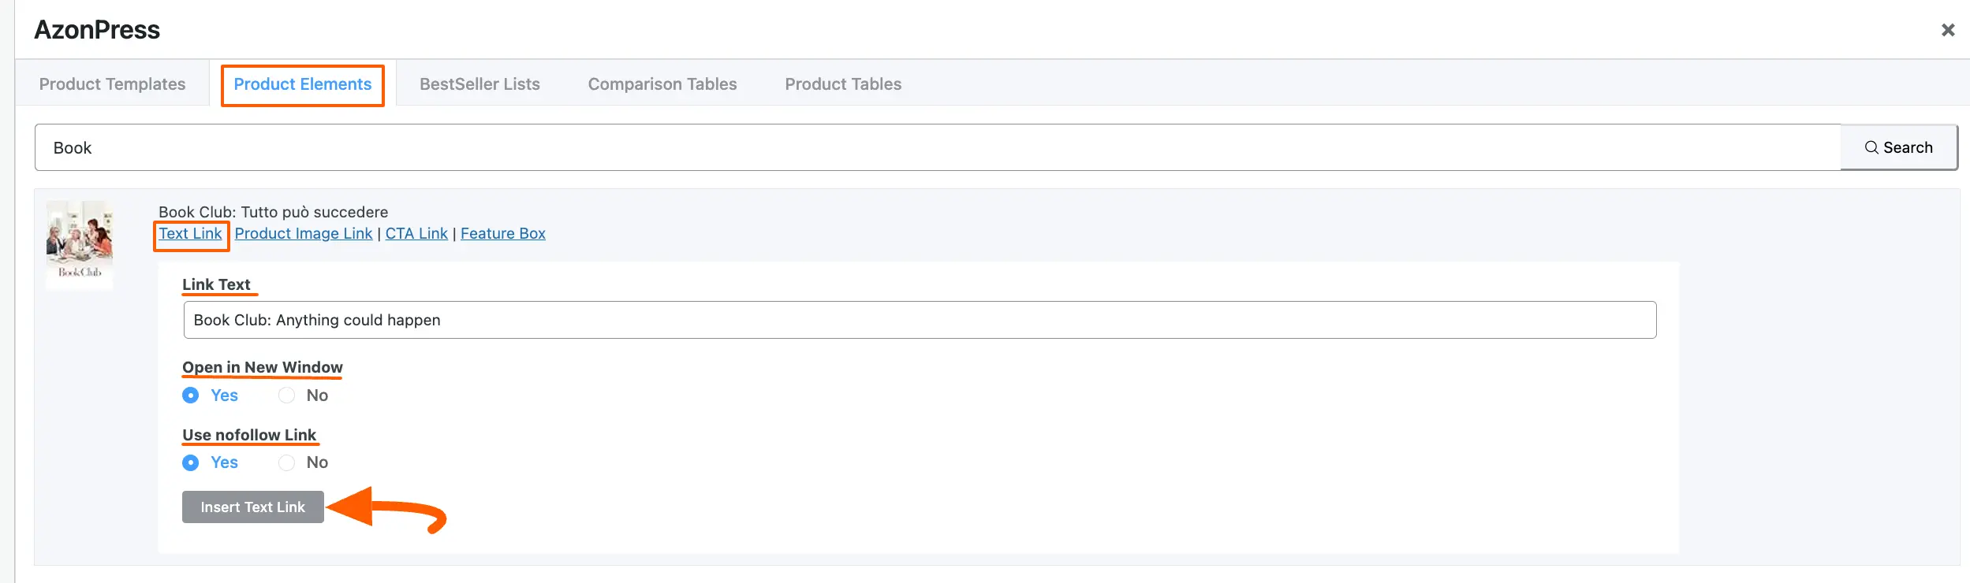1970x583 pixels.
Task: Select Yes for Open in New Window
Action: coord(191,395)
